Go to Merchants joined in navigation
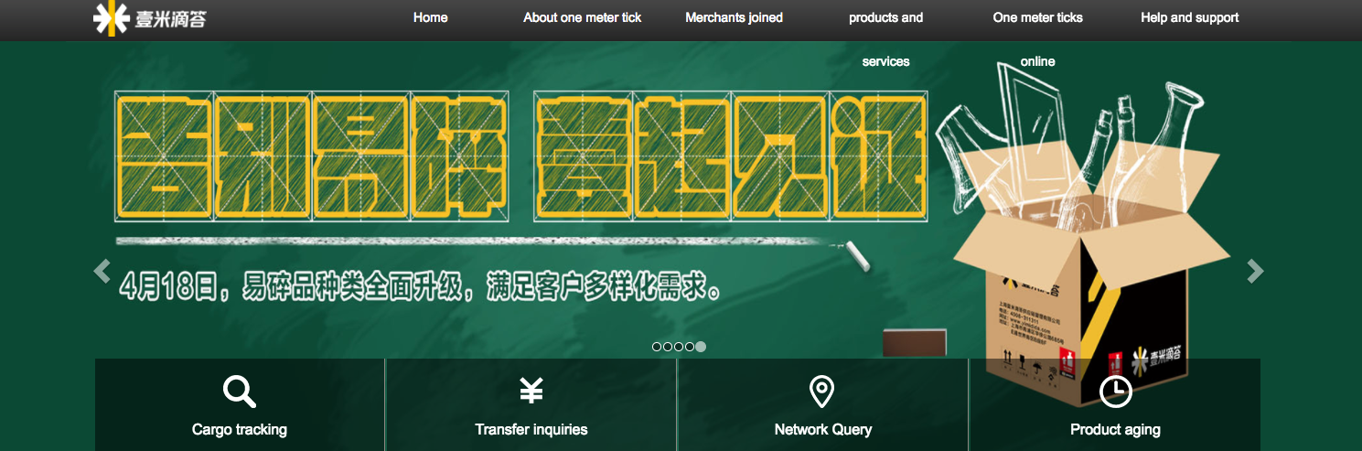This screenshot has height=451, width=1362. coord(734,17)
